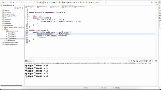Image resolution: width=161 pixels, height=90 pixels.
Task: Toggle Show Console on standard output change
Action: (144, 61)
